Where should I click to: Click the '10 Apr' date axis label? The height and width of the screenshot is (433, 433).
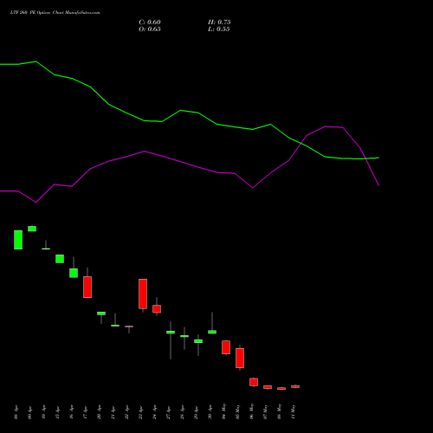point(43,412)
